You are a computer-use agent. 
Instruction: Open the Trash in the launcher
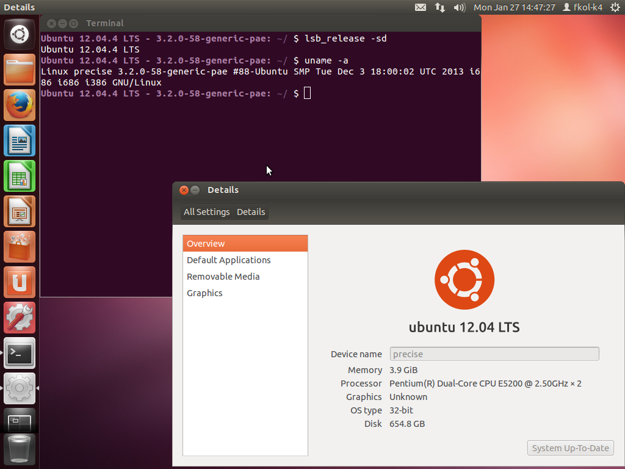point(20,451)
